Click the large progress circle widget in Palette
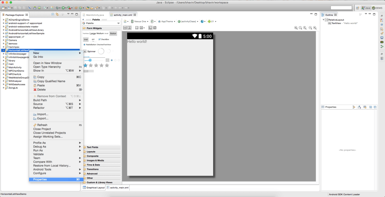This screenshot has width=385, height=197. (x=101, y=51)
